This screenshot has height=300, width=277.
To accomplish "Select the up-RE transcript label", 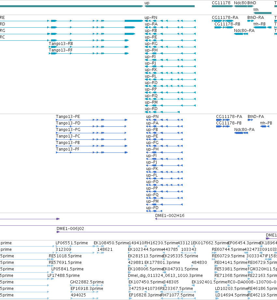I will click(x=151, y=37).
